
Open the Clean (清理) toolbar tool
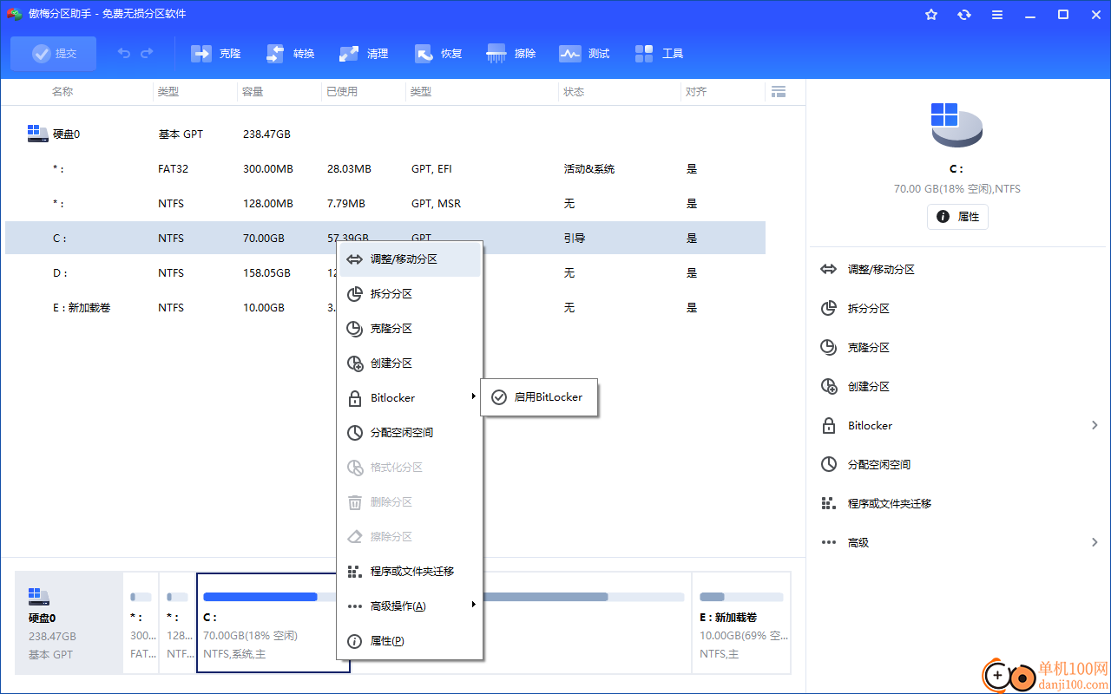click(365, 54)
